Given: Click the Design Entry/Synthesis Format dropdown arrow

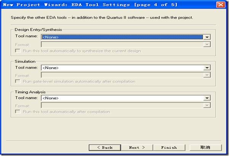Looking at the screenshot, I should click(x=207, y=44).
